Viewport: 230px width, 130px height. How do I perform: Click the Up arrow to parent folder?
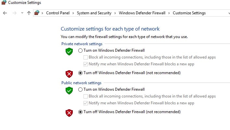(x=29, y=13)
